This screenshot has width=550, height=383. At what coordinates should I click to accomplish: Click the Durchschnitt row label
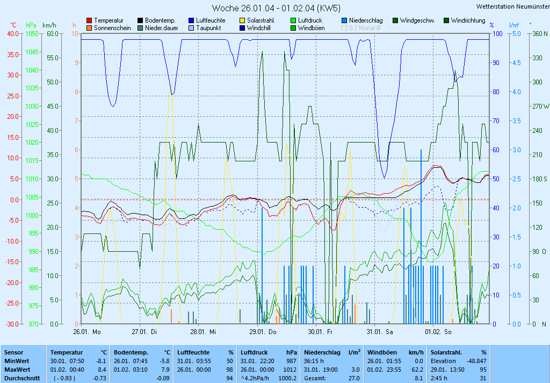click(x=21, y=379)
